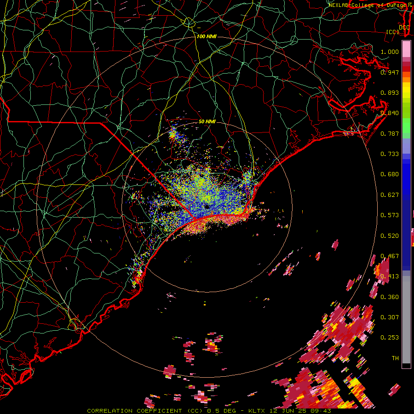414x414 pixels.
Task: Pick the bright green segment of color scale
Action: click(x=406, y=126)
